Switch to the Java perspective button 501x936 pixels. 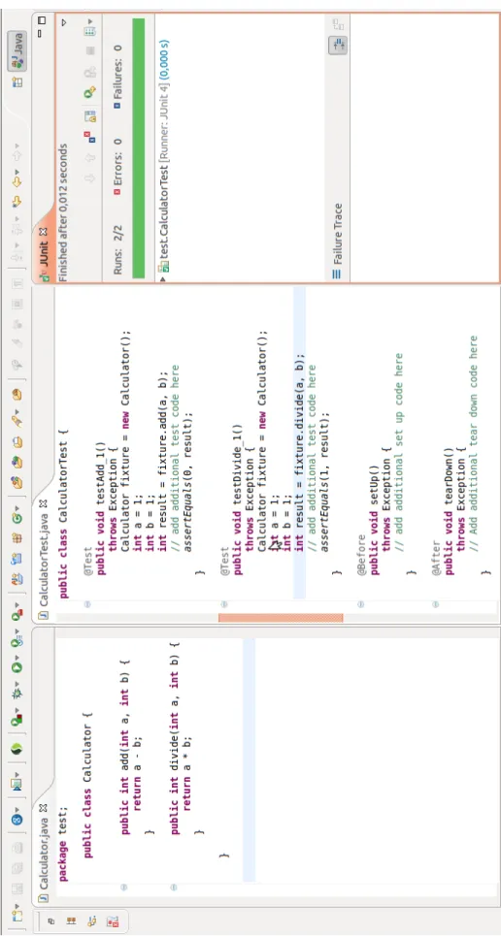(x=17, y=50)
